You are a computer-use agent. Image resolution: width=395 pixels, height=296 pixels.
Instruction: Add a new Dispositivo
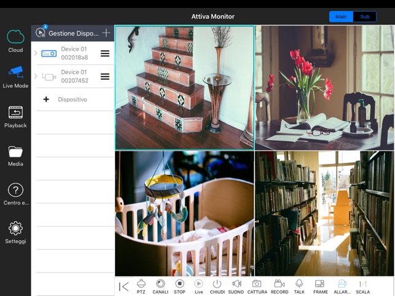click(65, 99)
